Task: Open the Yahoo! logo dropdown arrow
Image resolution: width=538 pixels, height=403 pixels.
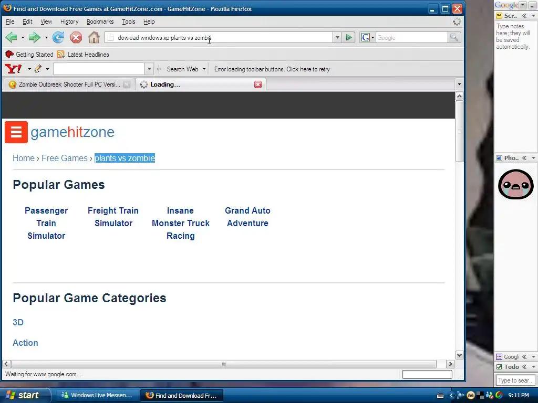Action: point(29,69)
